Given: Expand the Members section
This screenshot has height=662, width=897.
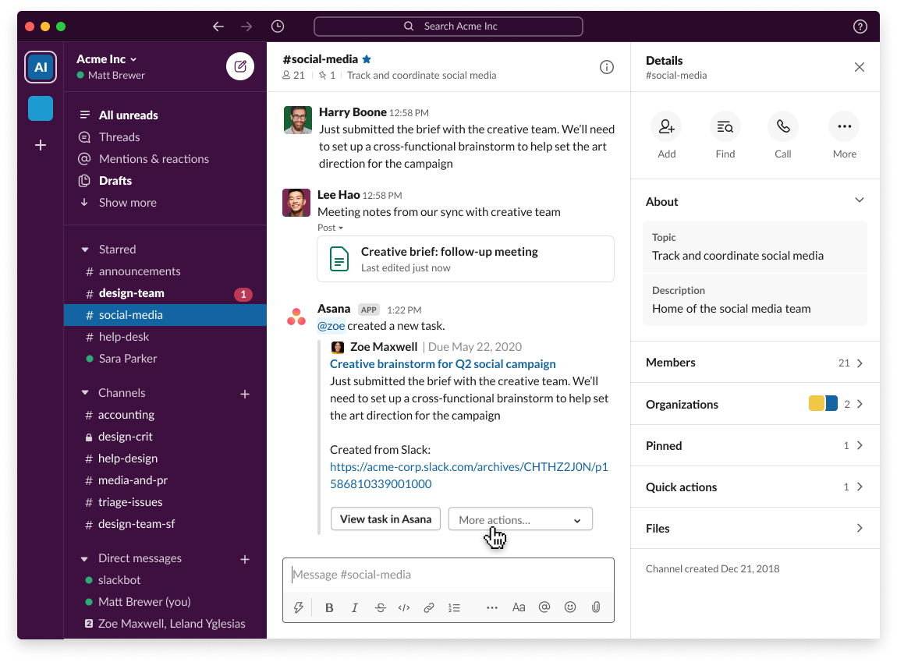Looking at the screenshot, I should [x=755, y=363].
